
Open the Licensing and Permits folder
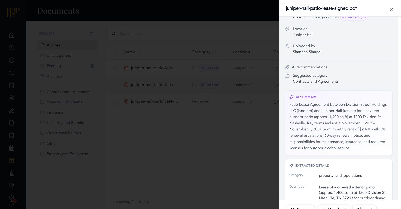(x=67, y=123)
